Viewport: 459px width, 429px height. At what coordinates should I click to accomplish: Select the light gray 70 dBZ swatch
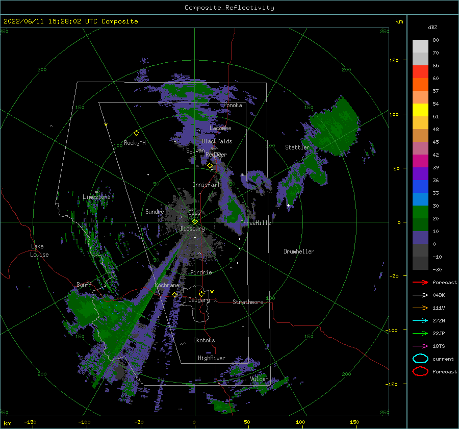[x=420, y=46]
